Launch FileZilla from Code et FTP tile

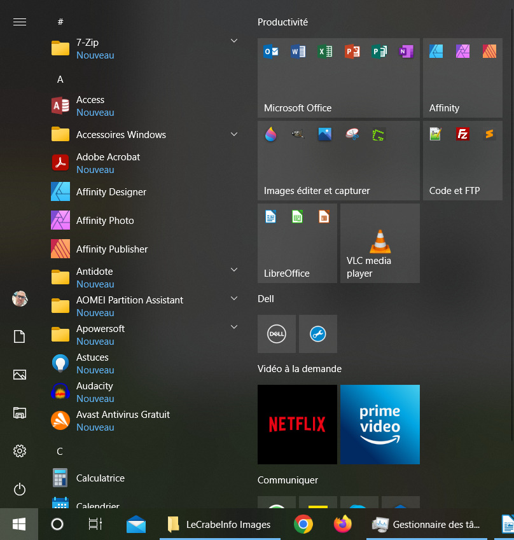(x=462, y=134)
